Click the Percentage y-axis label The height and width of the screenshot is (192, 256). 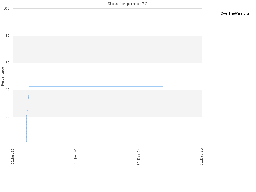point(2,76)
